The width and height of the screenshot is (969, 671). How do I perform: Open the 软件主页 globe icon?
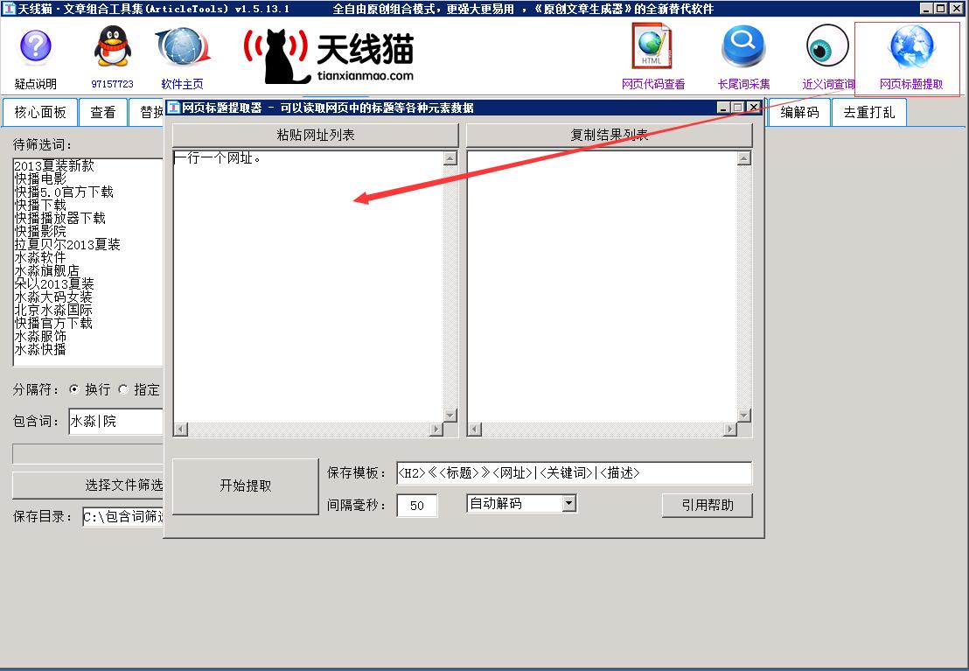(x=182, y=47)
